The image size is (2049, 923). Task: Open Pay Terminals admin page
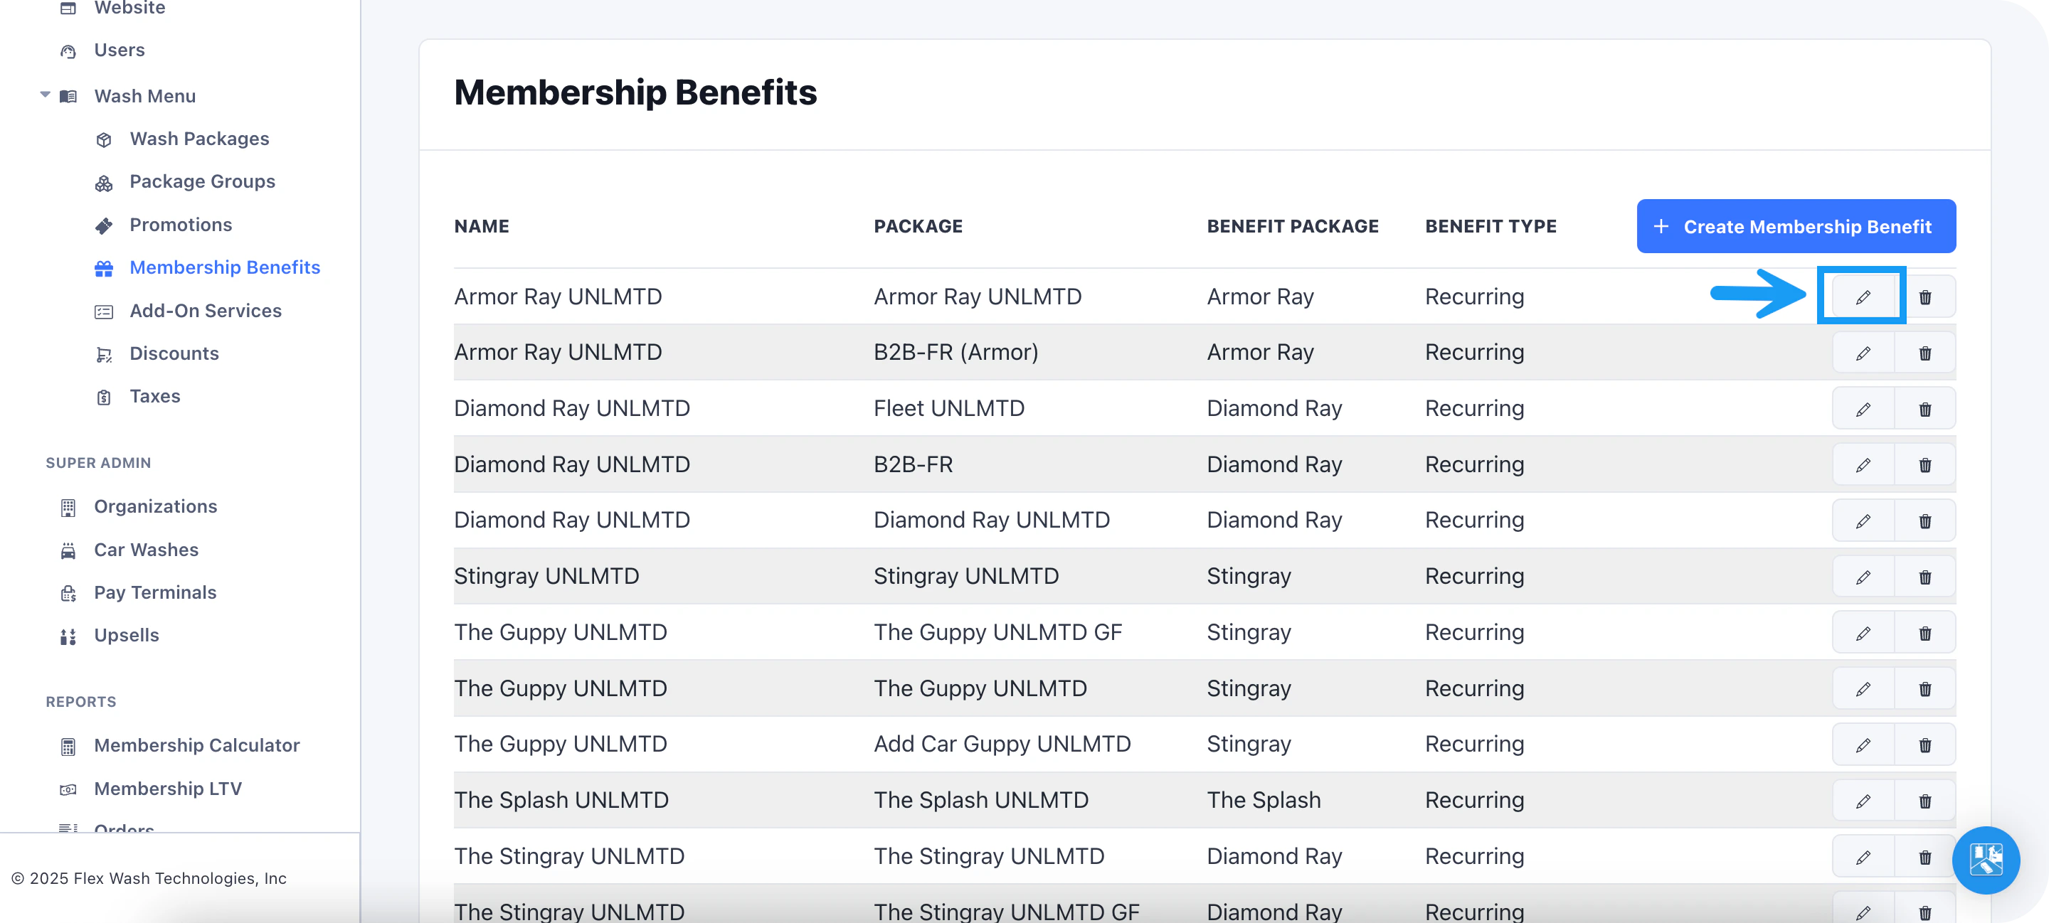tap(154, 592)
